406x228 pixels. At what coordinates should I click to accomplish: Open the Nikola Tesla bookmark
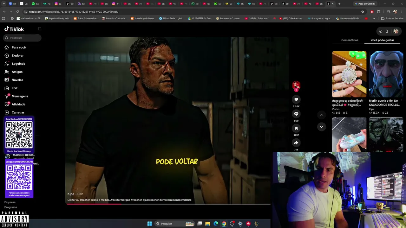point(171,18)
